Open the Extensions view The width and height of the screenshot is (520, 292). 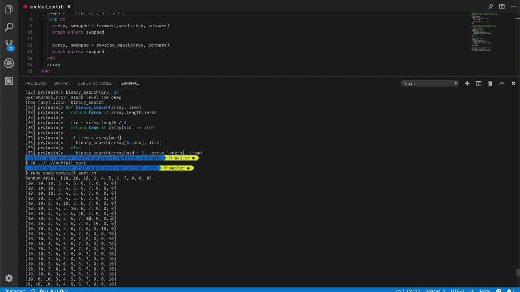pyautogui.click(x=9, y=81)
